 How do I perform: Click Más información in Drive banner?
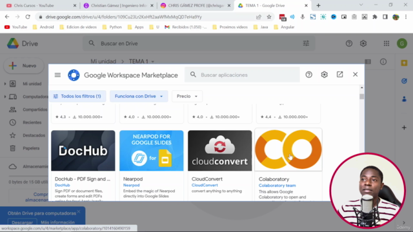click(57, 222)
